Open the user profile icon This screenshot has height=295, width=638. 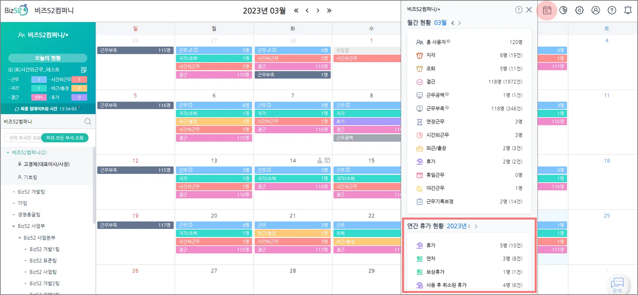(595, 10)
